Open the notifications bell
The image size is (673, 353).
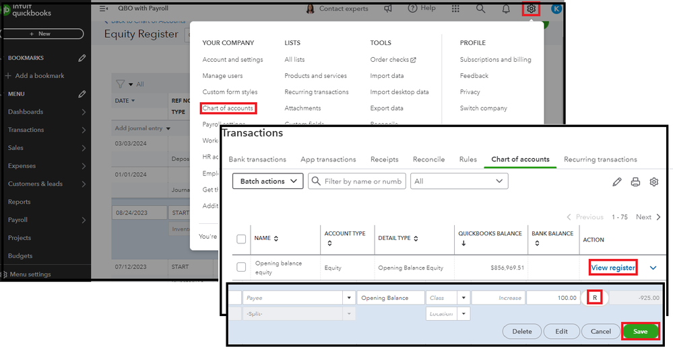pyautogui.click(x=506, y=9)
